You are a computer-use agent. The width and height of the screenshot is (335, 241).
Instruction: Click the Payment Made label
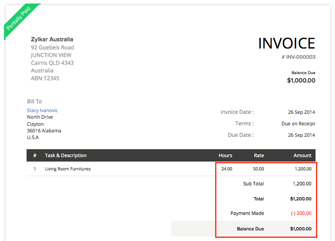point(247,213)
